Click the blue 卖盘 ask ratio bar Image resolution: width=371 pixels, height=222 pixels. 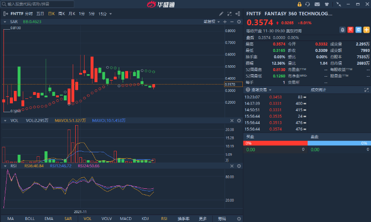[339, 143]
